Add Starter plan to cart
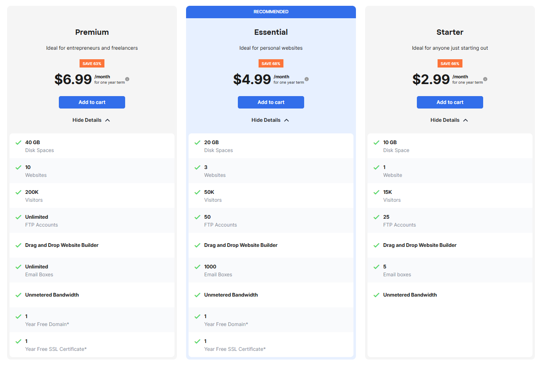Image resolution: width=542 pixels, height=367 pixels. [x=450, y=102]
